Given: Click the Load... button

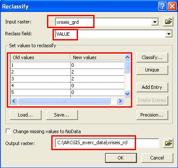Looking at the screenshot, I should tap(25, 115).
